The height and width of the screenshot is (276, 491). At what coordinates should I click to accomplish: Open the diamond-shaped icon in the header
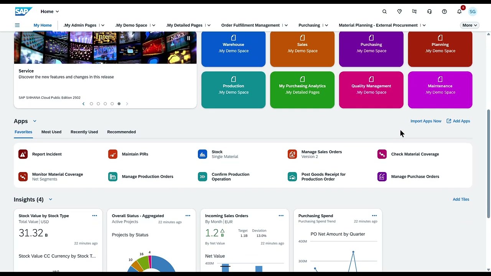pyautogui.click(x=399, y=11)
